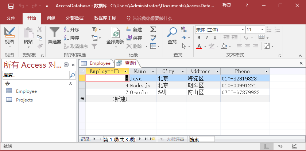Click the font color red A swatch

click(x=199, y=46)
